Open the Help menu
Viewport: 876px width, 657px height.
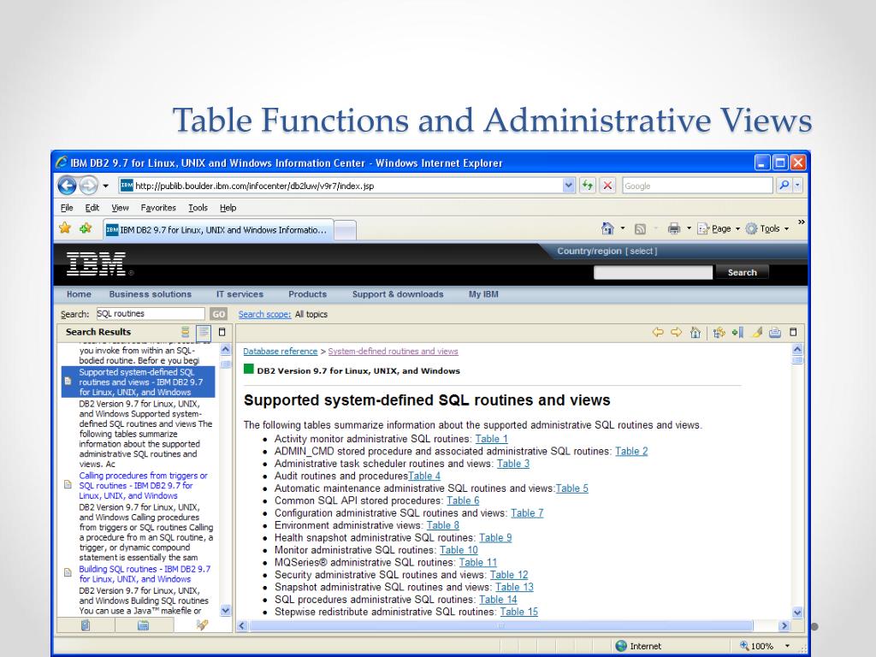(228, 208)
